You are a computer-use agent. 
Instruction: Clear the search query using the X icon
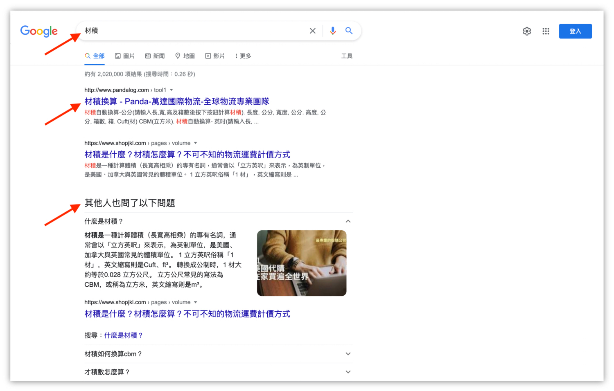pyautogui.click(x=312, y=31)
